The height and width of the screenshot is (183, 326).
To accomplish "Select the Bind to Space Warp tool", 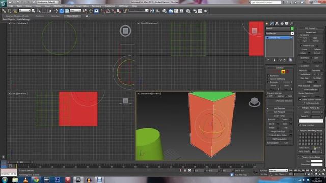I will (x=15, y=11).
